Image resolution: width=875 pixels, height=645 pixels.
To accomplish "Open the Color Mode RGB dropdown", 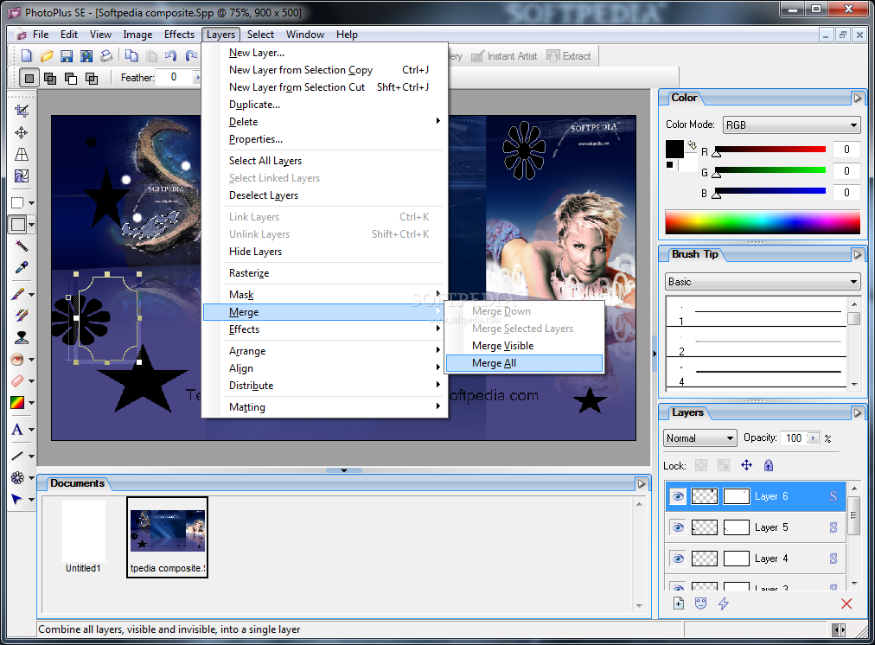I will pos(791,125).
